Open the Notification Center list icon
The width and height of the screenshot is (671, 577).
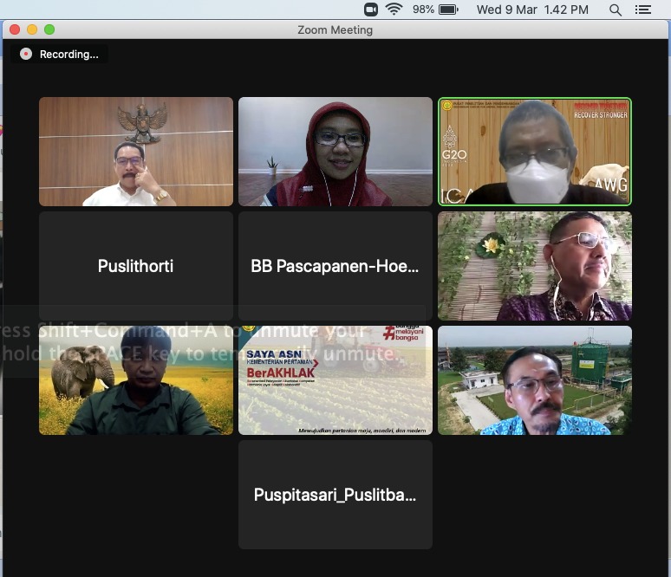[x=642, y=10]
